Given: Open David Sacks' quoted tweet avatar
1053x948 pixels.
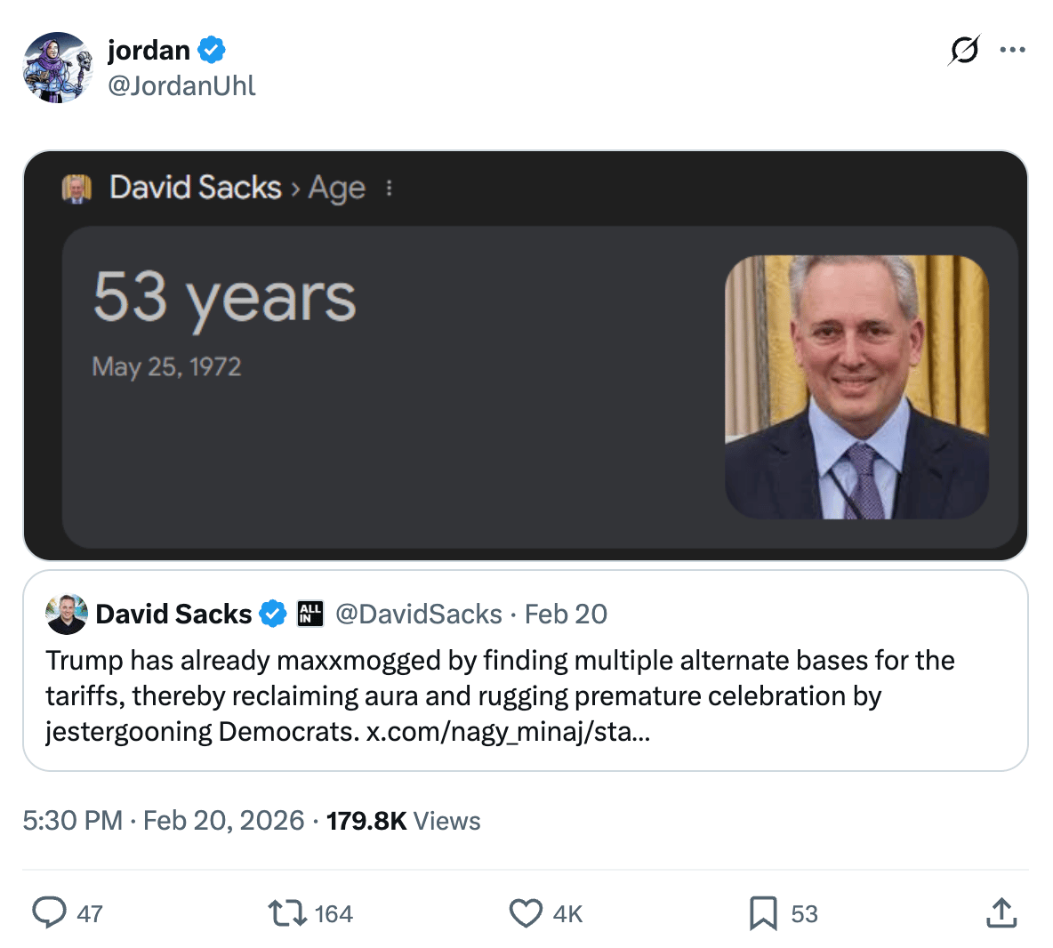Looking at the screenshot, I should tap(67, 614).
